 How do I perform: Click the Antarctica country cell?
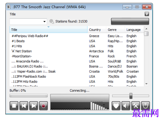(x=96, y=51)
